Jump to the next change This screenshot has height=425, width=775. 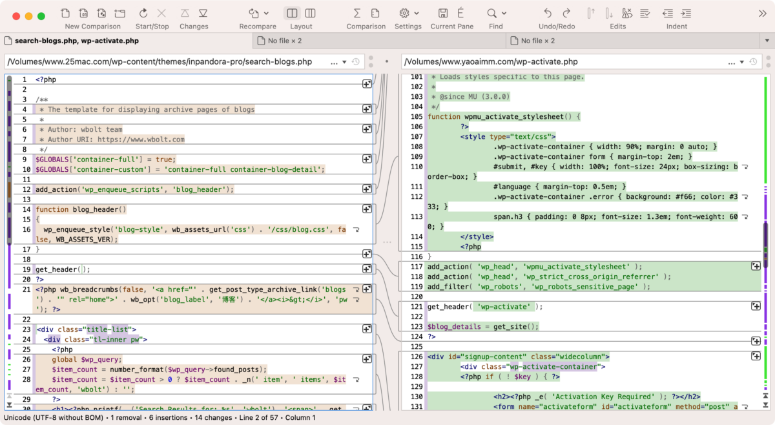point(203,13)
